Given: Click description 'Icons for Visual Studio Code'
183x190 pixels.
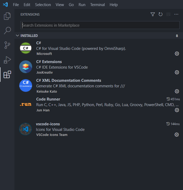Looking at the screenshot, I should (x=60, y=130).
